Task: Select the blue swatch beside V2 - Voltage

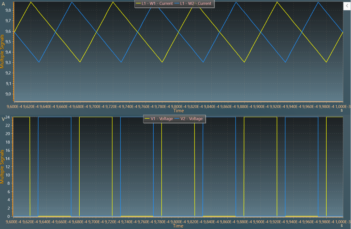Action: 177,119
